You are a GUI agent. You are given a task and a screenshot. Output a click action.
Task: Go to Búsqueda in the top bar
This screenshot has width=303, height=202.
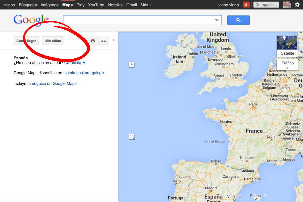(x=28, y=5)
